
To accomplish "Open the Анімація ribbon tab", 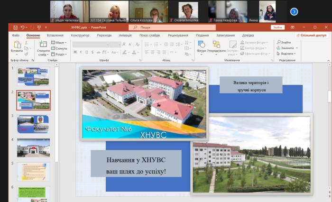I will 125,35.
